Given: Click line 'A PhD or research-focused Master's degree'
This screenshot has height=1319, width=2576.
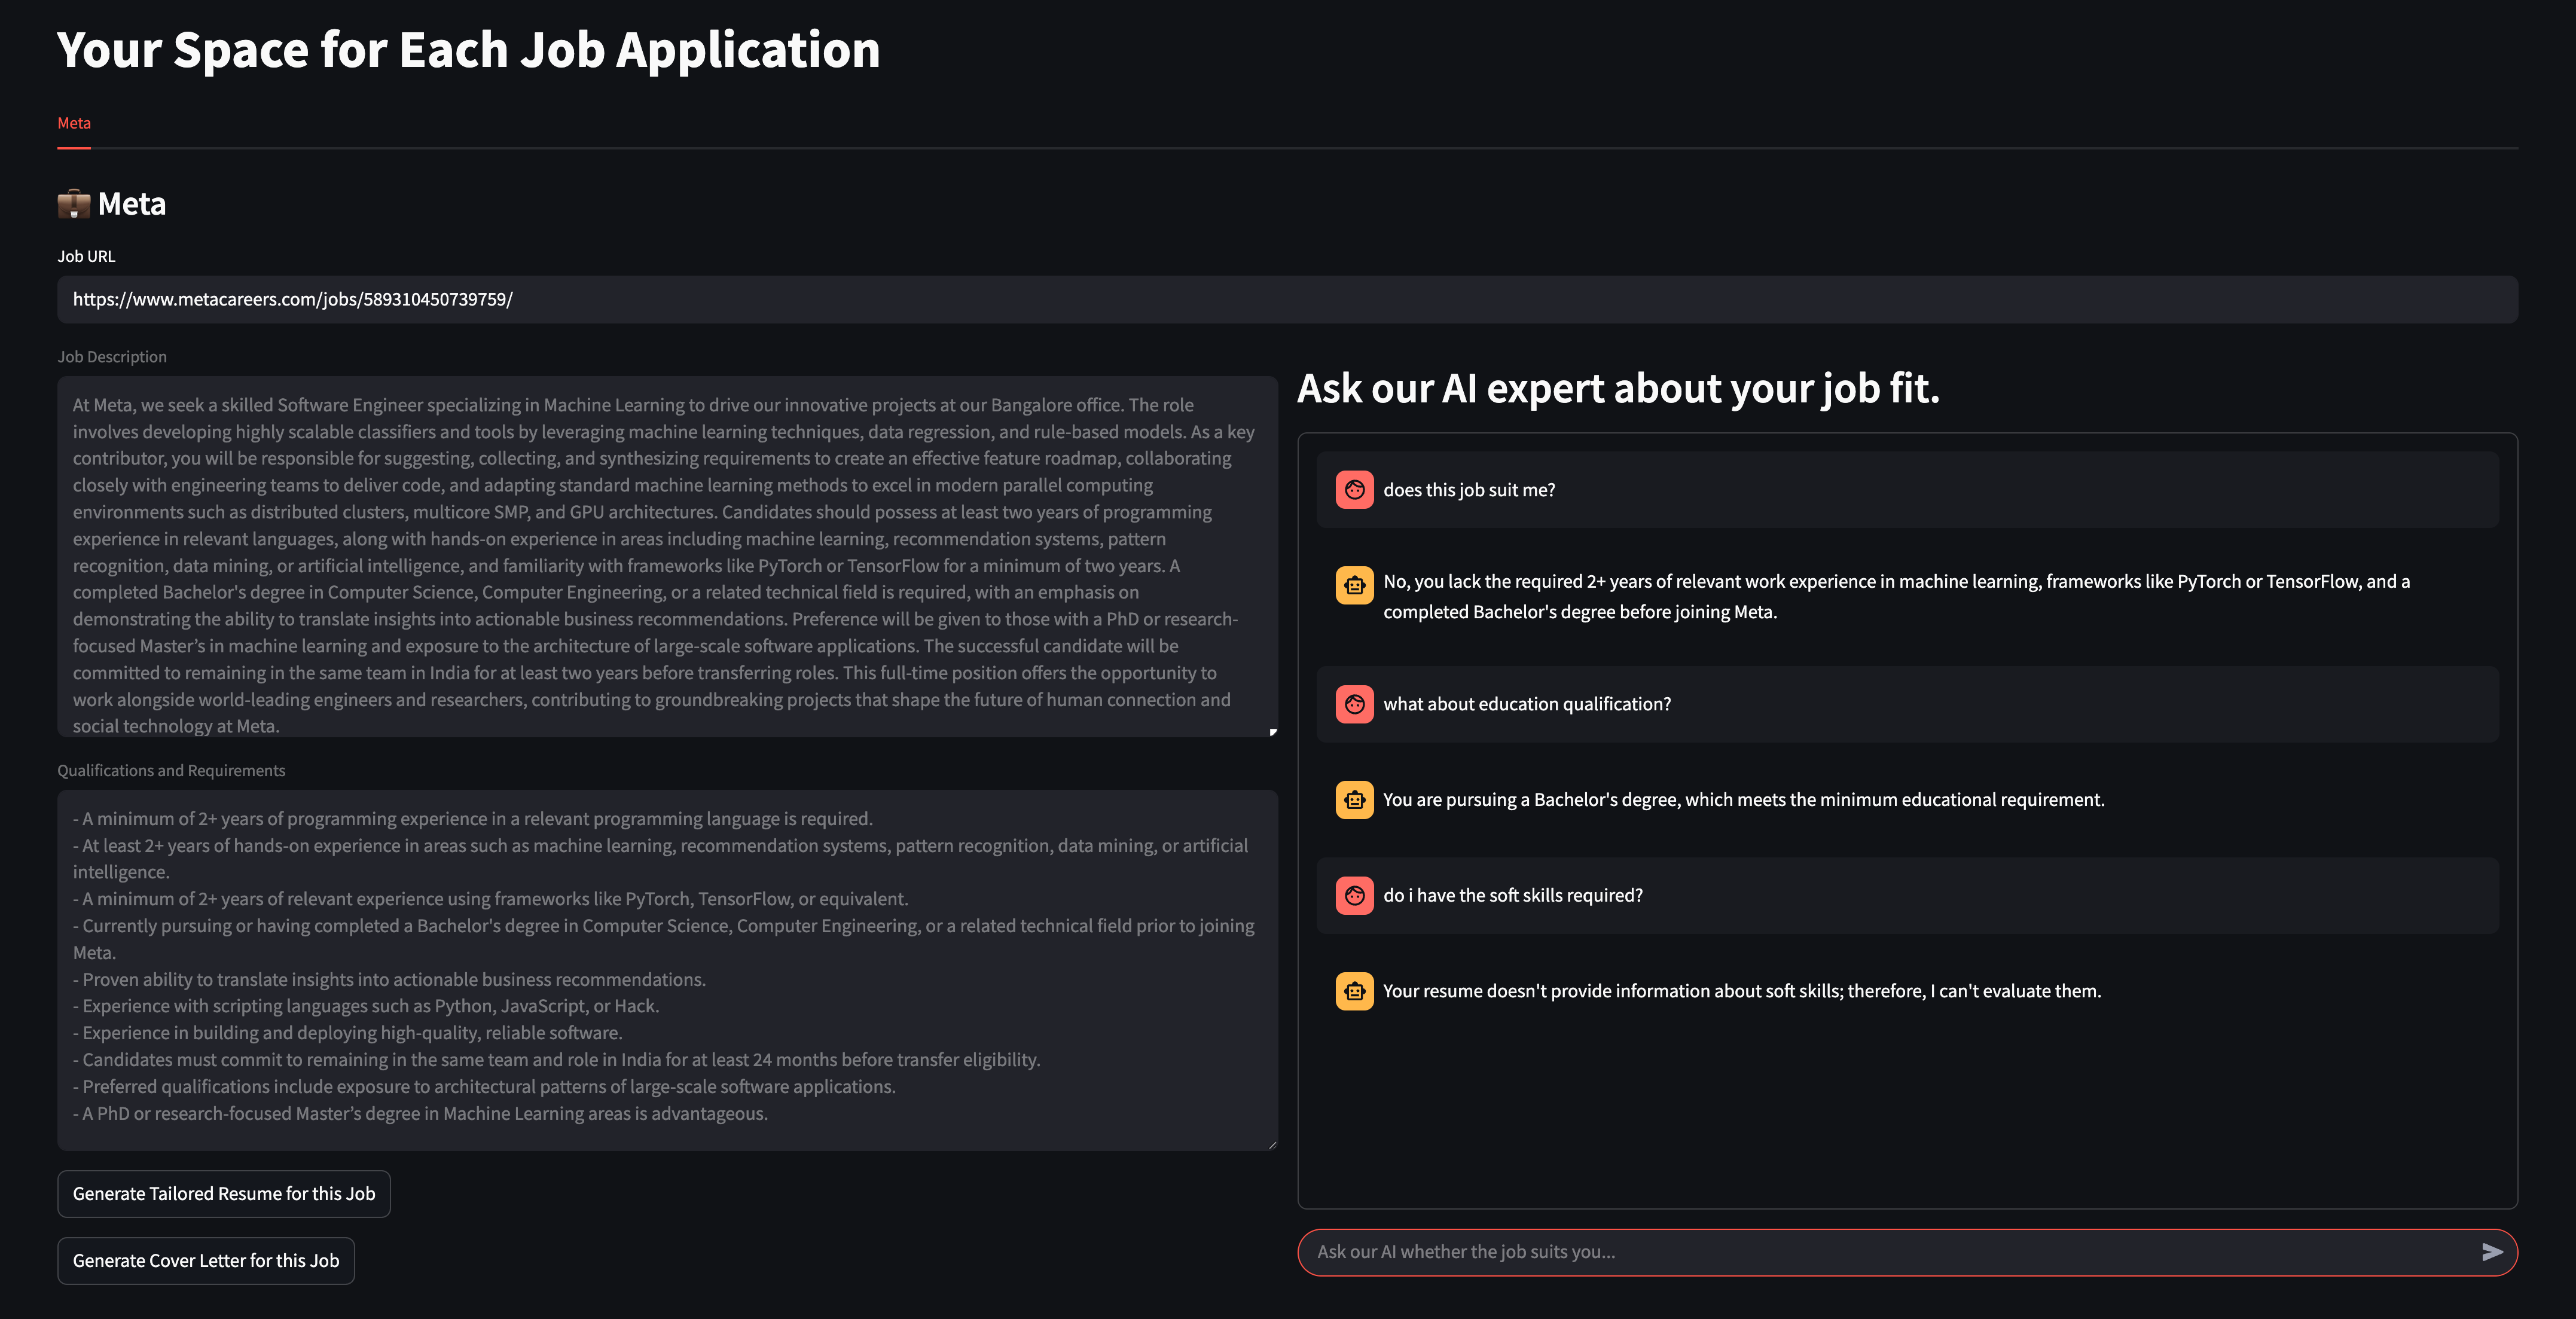Looking at the screenshot, I should click(420, 1114).
